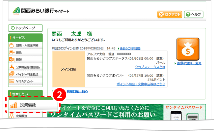Open クラブステータスとは link
Viewport: 214px width, 131px height.
pos(150,67)
